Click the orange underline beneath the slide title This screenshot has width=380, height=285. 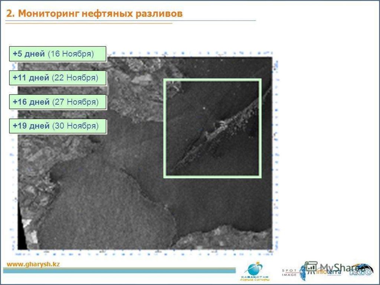point(89,24)
